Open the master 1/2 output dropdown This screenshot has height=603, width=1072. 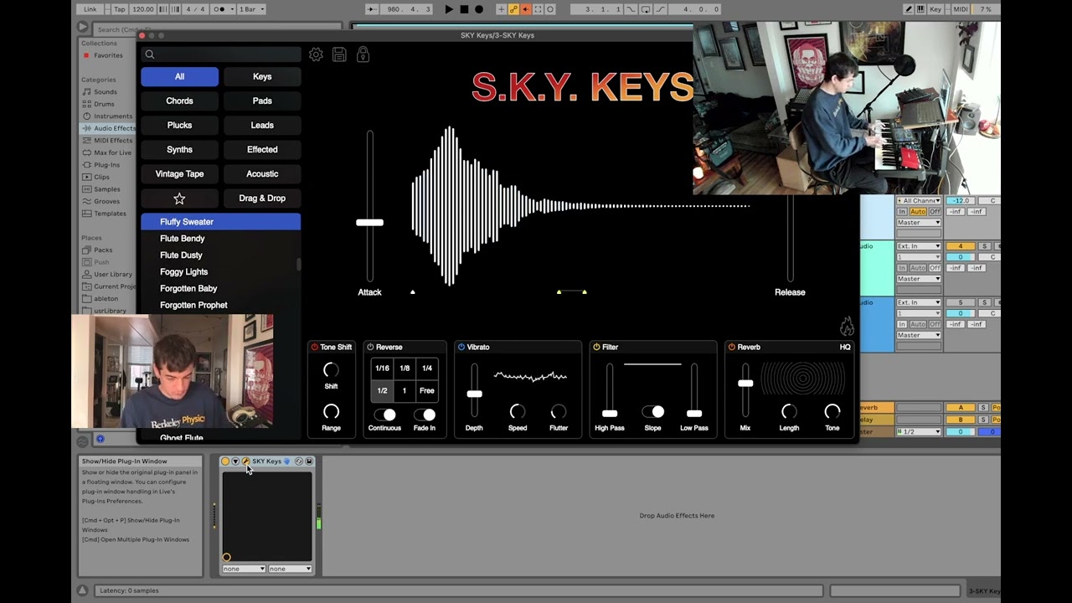919,431
